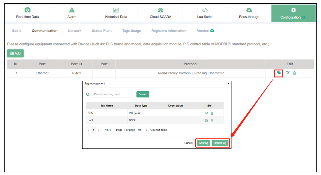Click the tag name search field

pyautogui.click(x=112, y=94)
